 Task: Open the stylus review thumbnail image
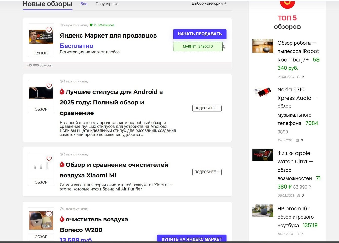pos(41,93)
